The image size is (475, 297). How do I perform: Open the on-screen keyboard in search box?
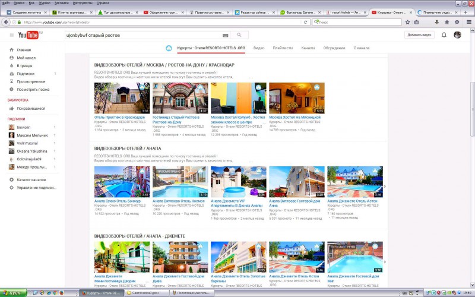click(x=225, y=36)
